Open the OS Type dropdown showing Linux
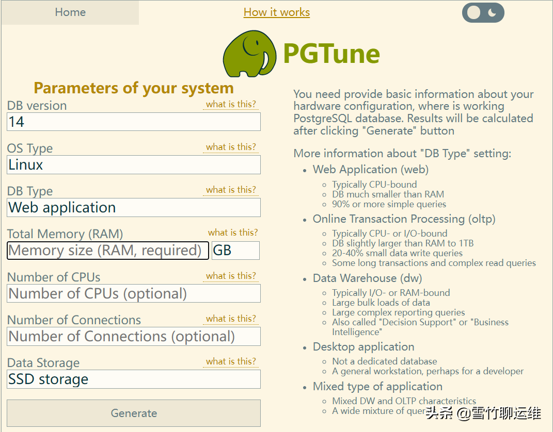The width and height of the screenshot is (553, 432). click(134, 165)
